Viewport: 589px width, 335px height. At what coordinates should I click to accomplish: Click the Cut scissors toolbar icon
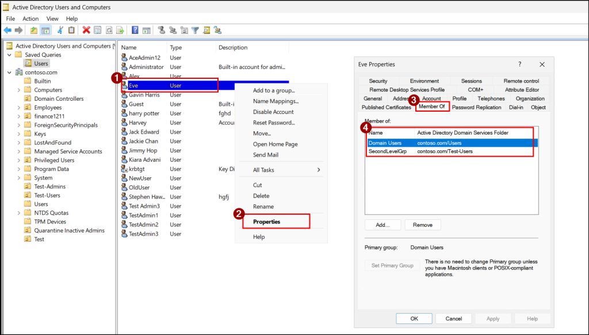point(59,30)
